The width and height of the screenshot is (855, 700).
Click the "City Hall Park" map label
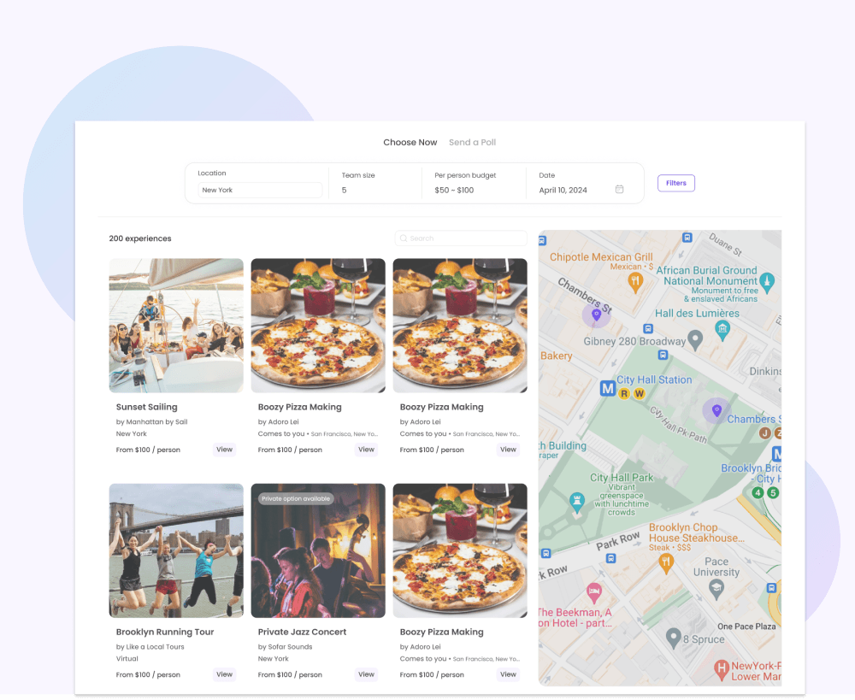pos(622,478)
